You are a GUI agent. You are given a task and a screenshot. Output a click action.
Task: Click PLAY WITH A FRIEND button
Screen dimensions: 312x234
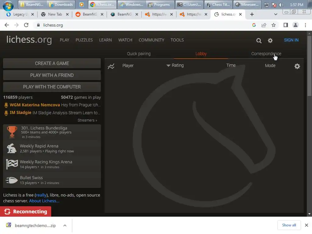click(52, 75)
